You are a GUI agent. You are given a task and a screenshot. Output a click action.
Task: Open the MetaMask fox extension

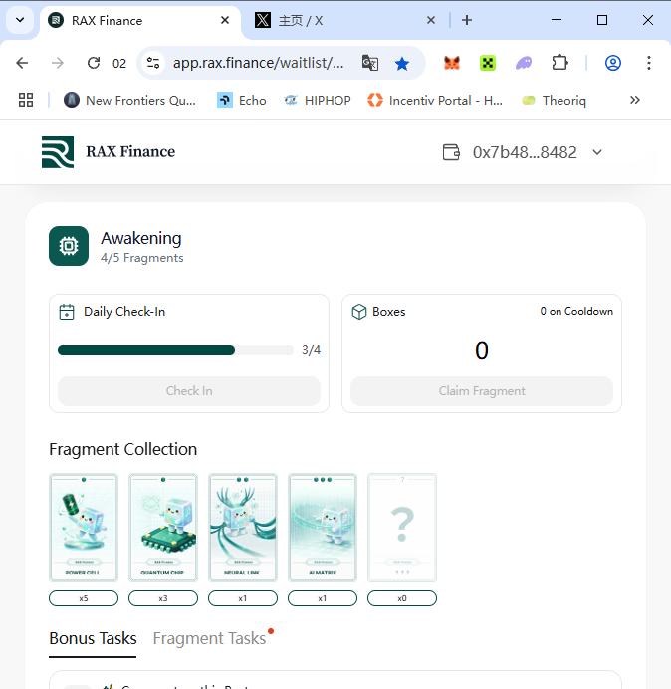pos(452,63)
